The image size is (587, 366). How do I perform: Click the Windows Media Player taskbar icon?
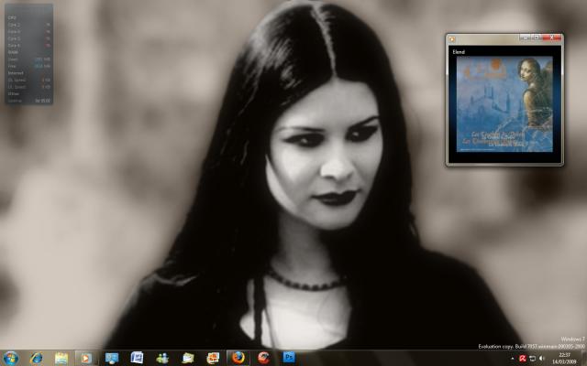[x=86, y=358]
